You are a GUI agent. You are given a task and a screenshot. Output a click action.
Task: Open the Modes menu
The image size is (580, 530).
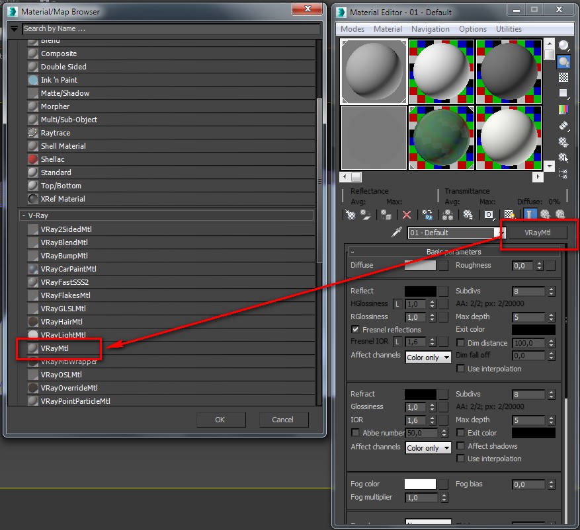(352, 28)
